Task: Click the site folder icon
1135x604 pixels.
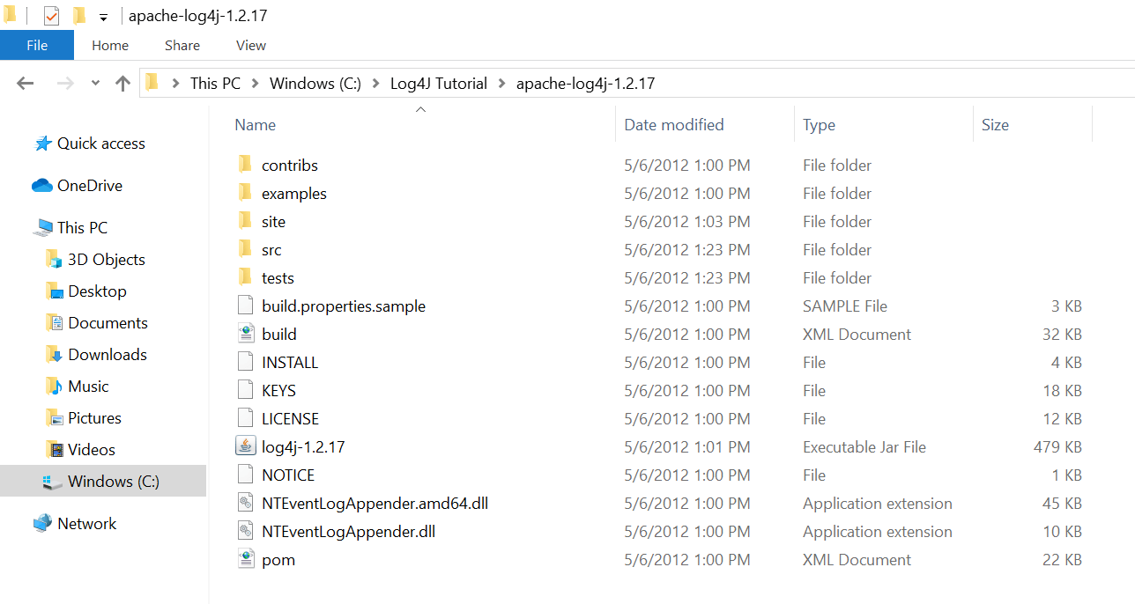Action: pyautogui.click(x=245, y=222)
